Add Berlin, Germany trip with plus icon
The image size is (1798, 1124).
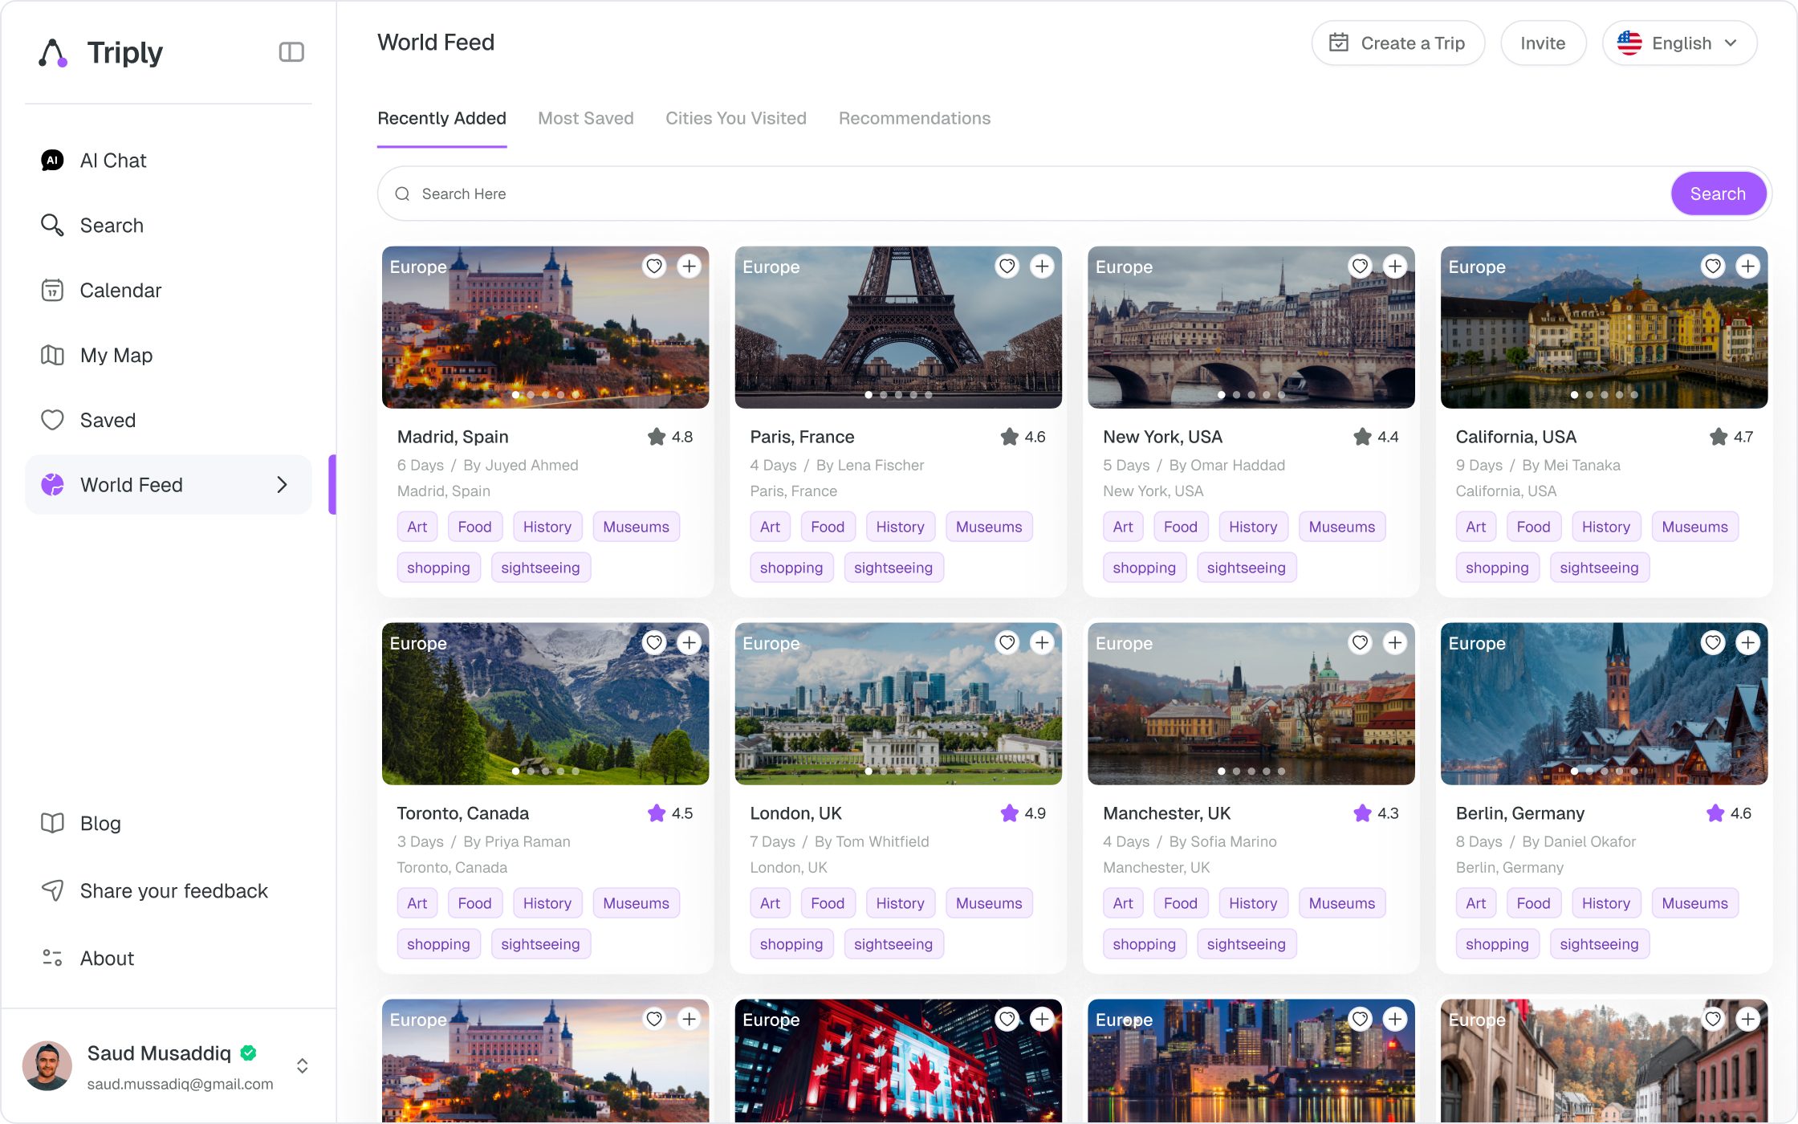[1748, 642]
